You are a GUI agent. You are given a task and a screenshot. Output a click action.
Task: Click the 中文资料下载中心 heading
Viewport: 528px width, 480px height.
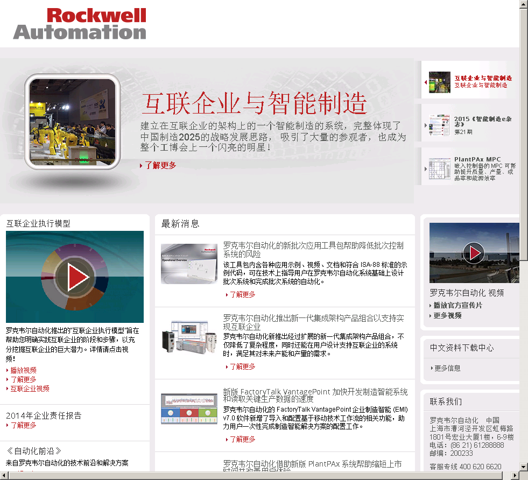click(462, 348)
